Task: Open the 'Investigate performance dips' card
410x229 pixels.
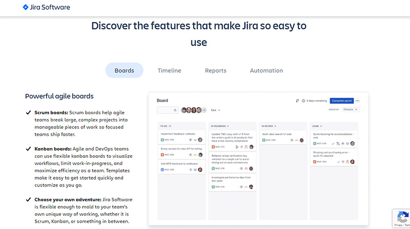Action: [232, 182]
